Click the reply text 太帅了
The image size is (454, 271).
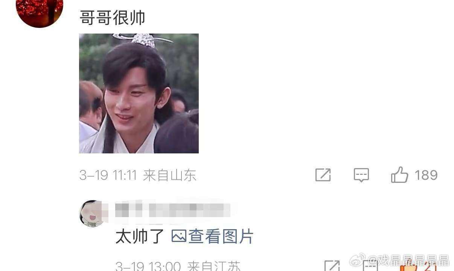pyautogui.click(x=140, y=237)
